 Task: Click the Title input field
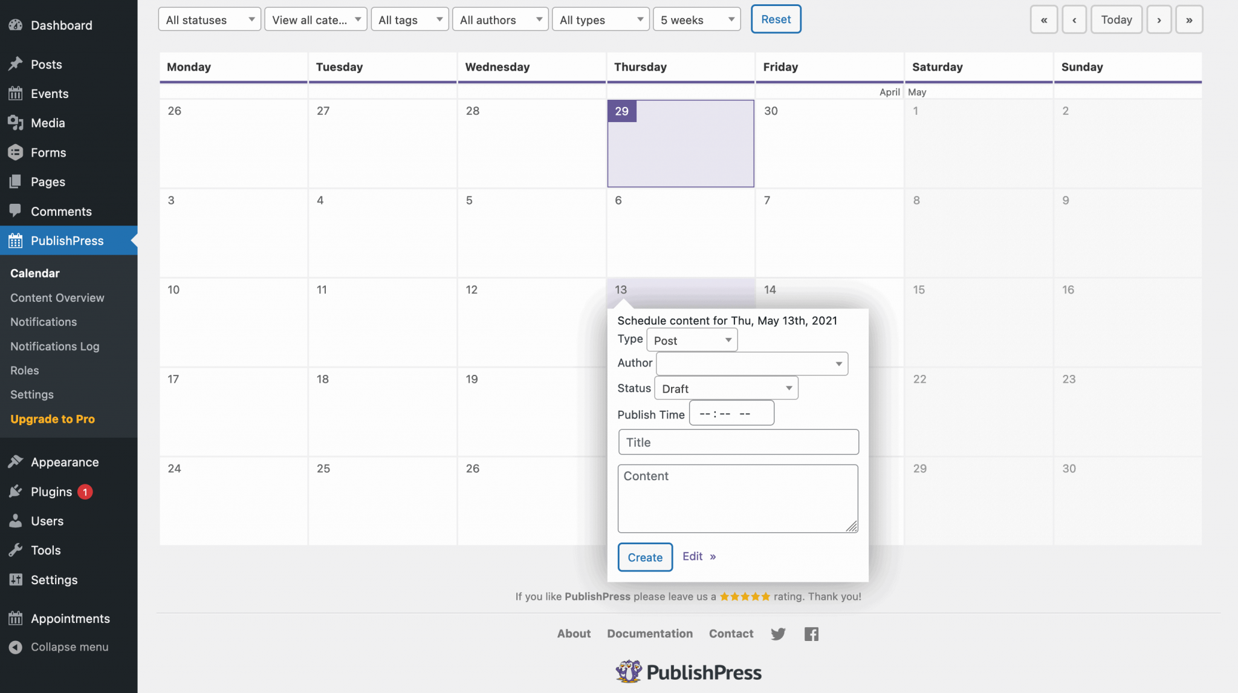[x=737, y=441]
